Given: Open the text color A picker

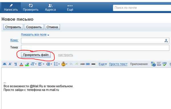Looking at the screenshot, I should tap(21, 64).
